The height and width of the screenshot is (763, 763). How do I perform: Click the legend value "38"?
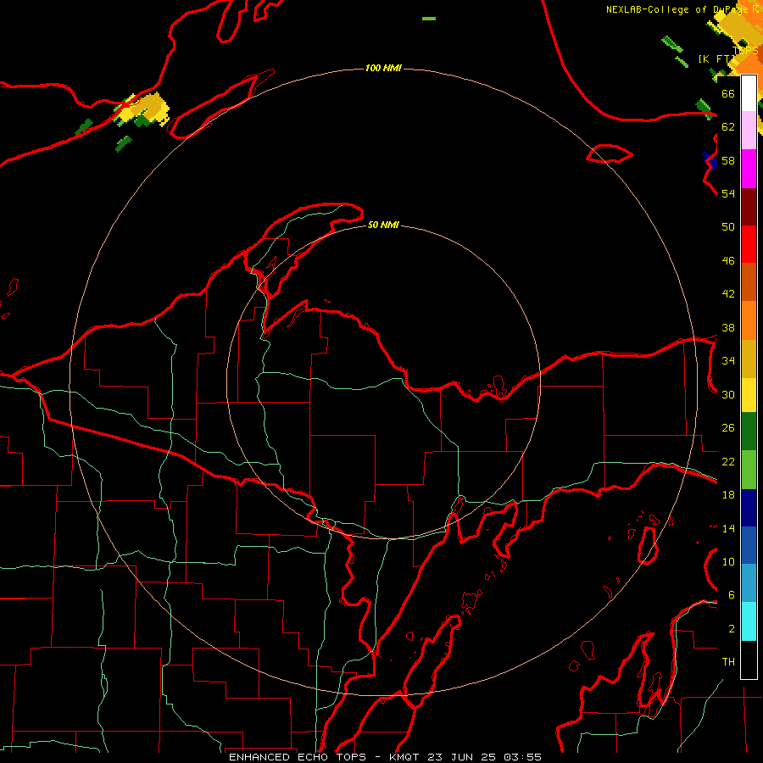(728, 327)
